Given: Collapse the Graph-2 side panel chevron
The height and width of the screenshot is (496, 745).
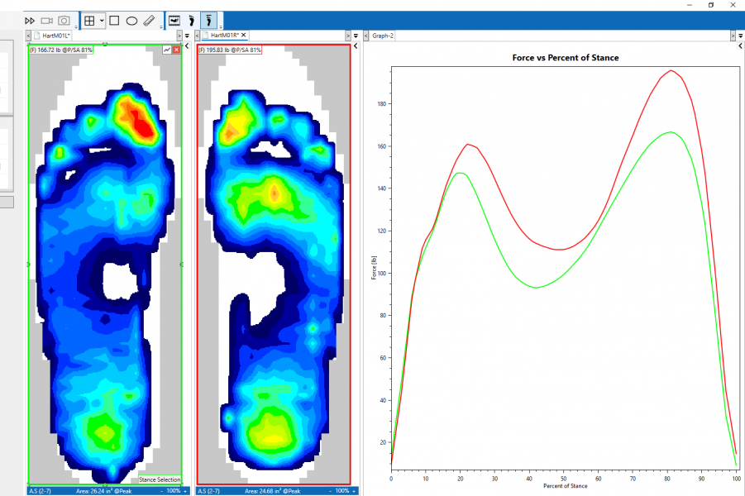Looking at the screenshot, I should [740, 47].
